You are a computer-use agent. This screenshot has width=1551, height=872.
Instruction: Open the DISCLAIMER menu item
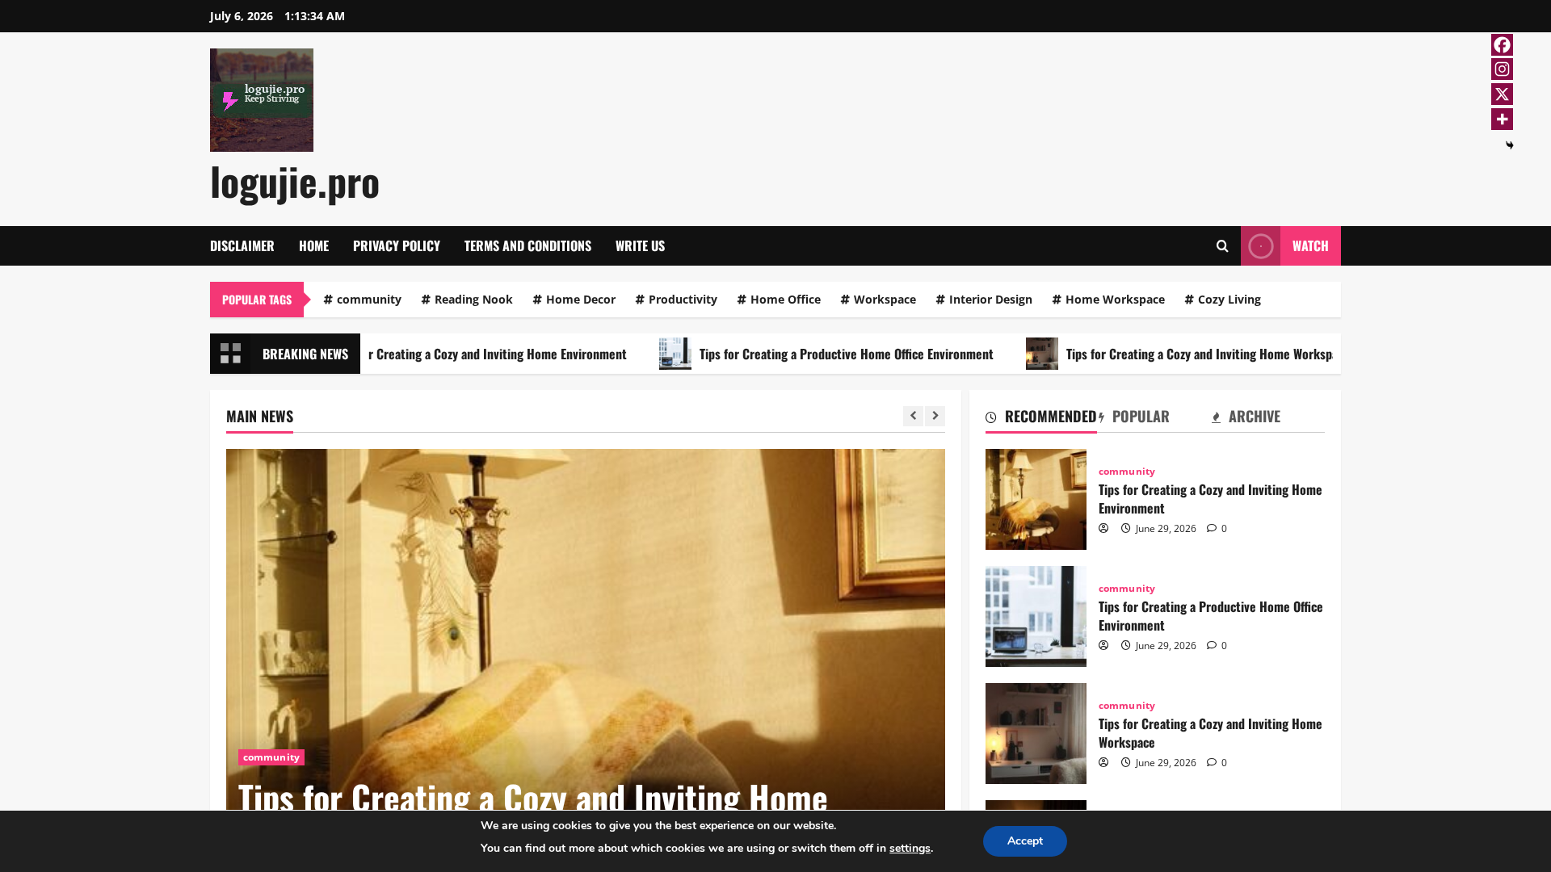(x=242, y=246)
